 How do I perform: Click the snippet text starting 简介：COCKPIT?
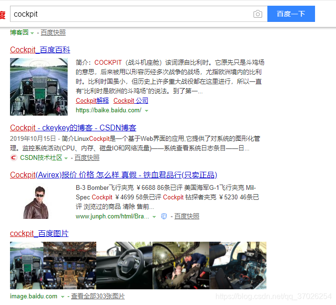tap(170, 77)
